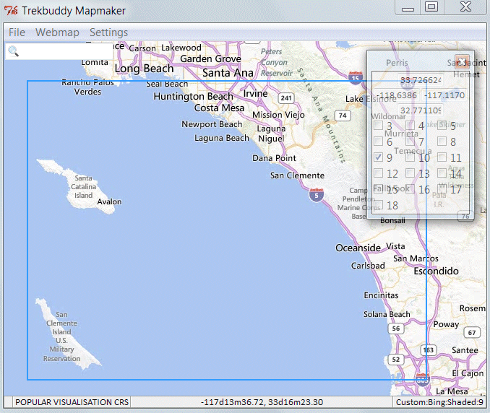Click the route 74 highway marker

point(343,116)
